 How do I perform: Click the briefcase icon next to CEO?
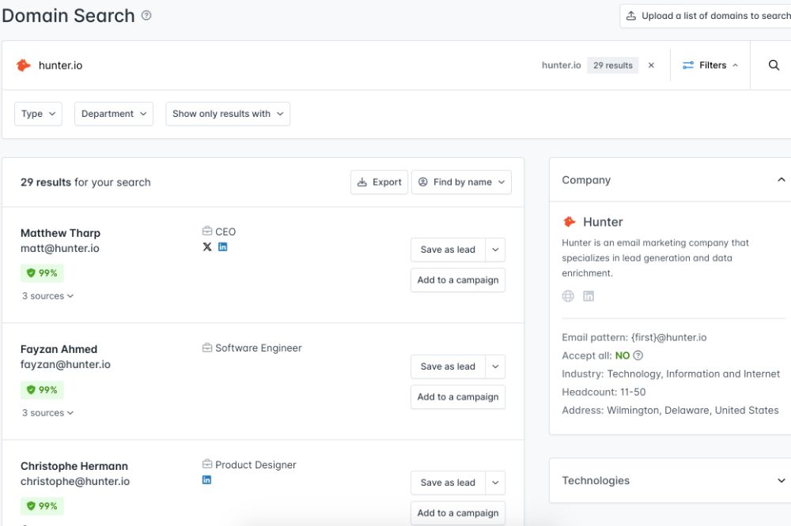point(206,231)
